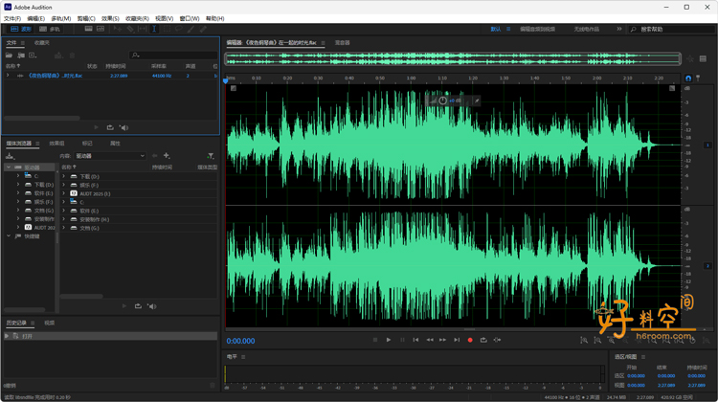Expand the audio file row in Files panel
This screenshot has width=718, height=402.
[8, 76]
